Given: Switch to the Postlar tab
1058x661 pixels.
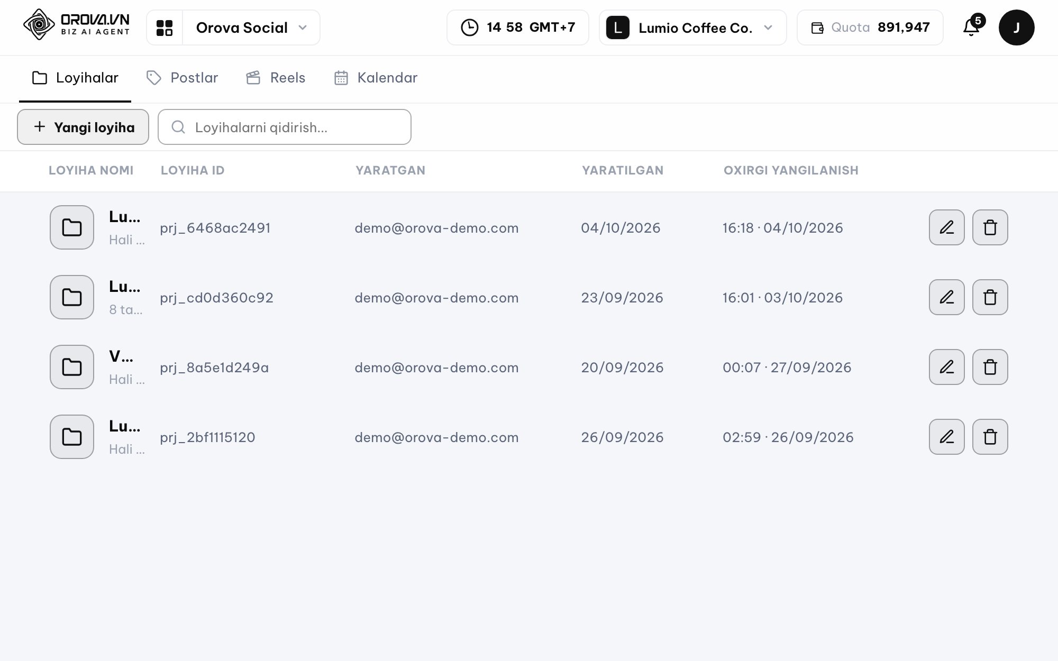Looking at the screenshot, I should [x=183, y=78].
